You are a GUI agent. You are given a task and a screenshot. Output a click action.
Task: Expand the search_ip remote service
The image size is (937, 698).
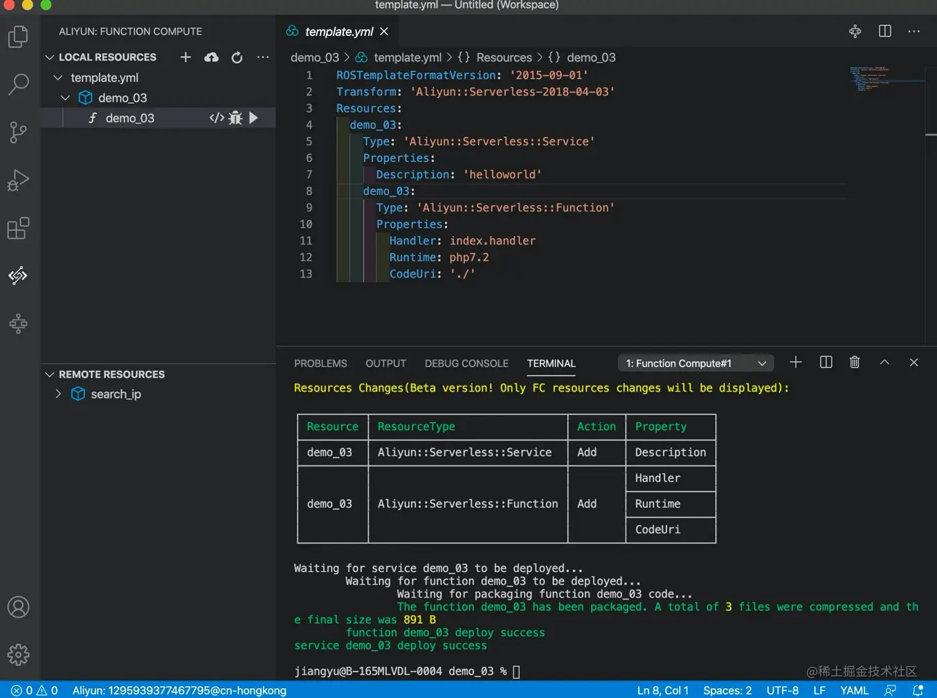[x=58, y=394]
